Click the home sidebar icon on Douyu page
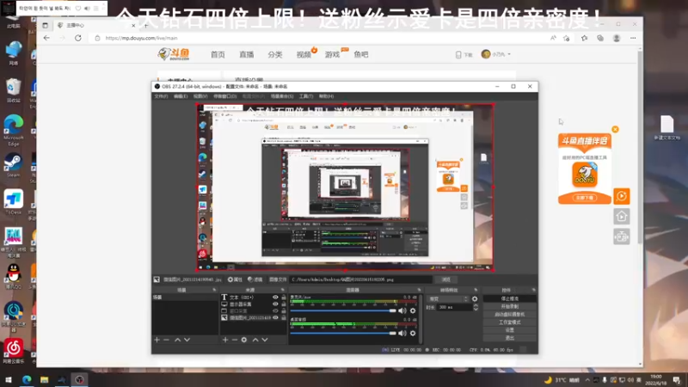The image size is (688, 387). coord(621,217)
